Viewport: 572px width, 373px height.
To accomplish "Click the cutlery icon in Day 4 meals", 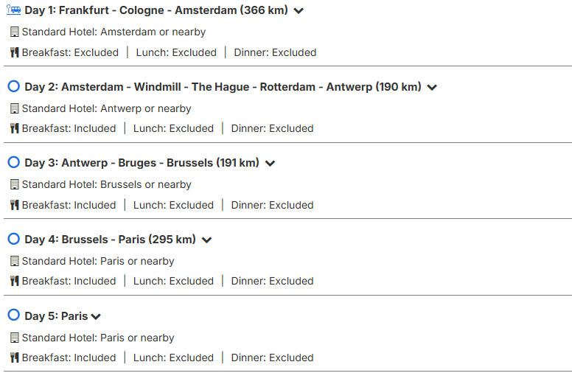I will click(14, 281).
